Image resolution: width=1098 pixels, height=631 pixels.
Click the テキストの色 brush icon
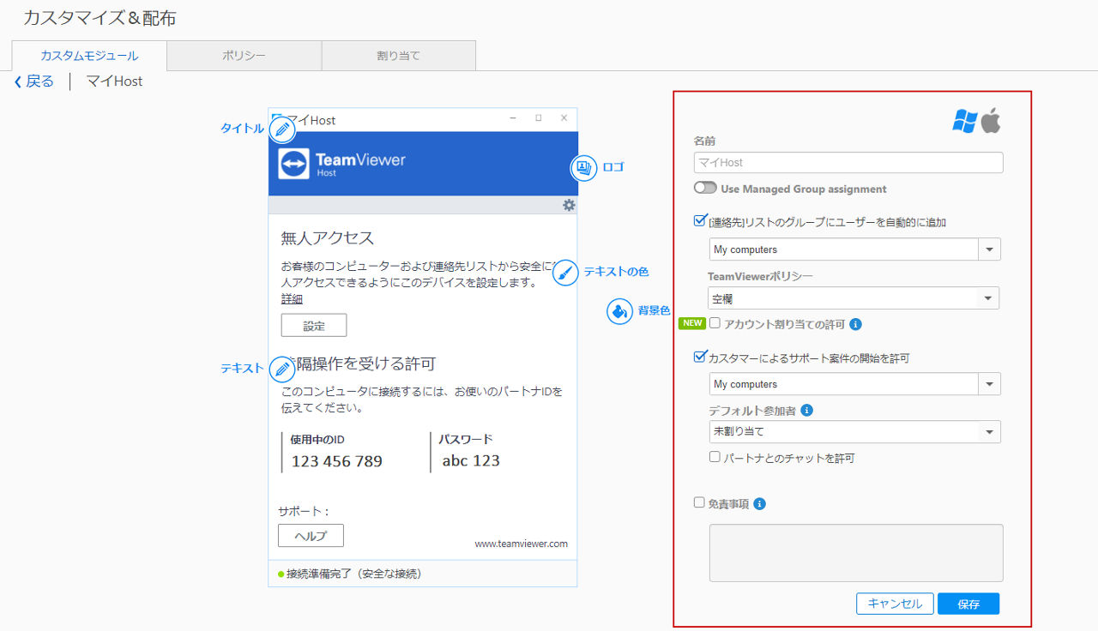[x=565, y=273]
